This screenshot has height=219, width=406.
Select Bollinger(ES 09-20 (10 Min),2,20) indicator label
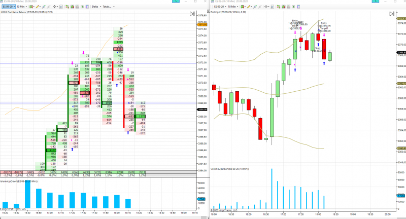229,12
